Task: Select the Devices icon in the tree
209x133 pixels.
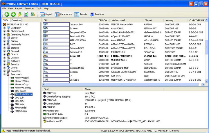Action: 8,58
